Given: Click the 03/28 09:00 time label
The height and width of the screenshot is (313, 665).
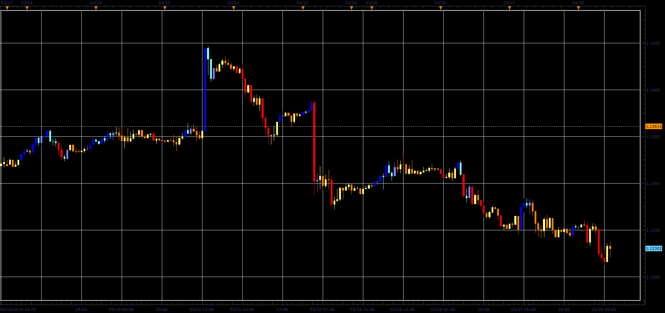Looking at the screenshot, I should click(604, 310).
